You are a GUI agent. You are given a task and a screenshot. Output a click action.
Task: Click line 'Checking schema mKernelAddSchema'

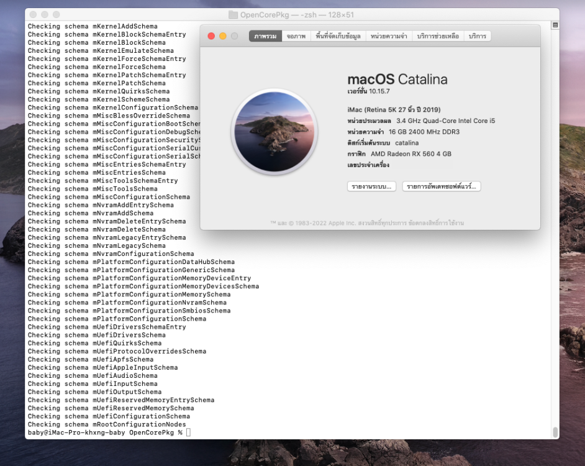tap(93, 26)
